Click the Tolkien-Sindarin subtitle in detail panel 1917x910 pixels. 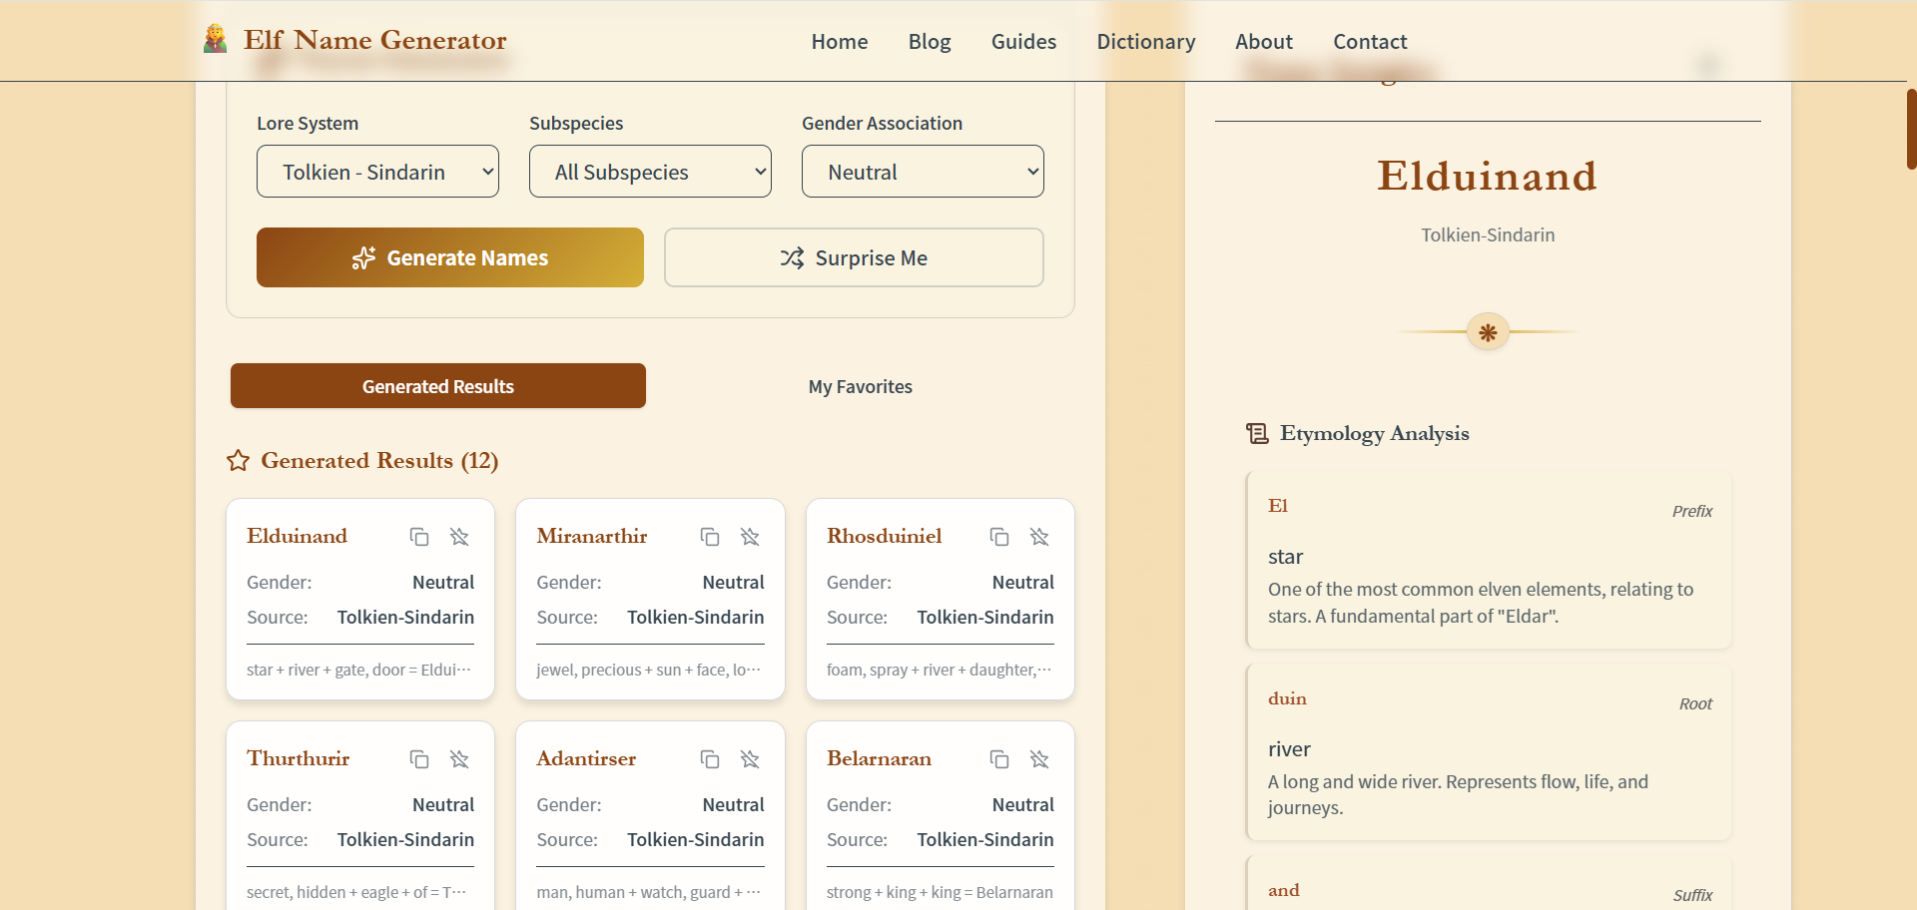tap(1488, 235)
